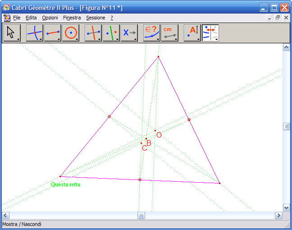The width and height of the screenshot is (292, 230).
Task: Click the Cabri document icon in menu bar
Action: point(7,18)
